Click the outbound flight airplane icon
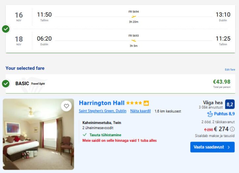239x173 pixels. 134,16
